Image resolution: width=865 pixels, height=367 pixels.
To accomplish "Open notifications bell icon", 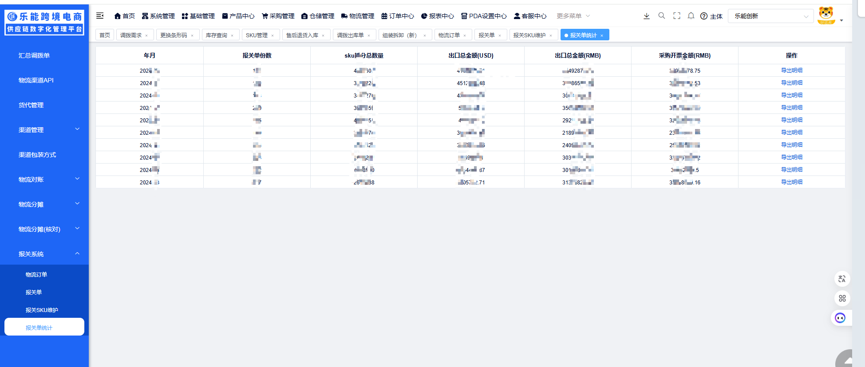I will [691, 16].
